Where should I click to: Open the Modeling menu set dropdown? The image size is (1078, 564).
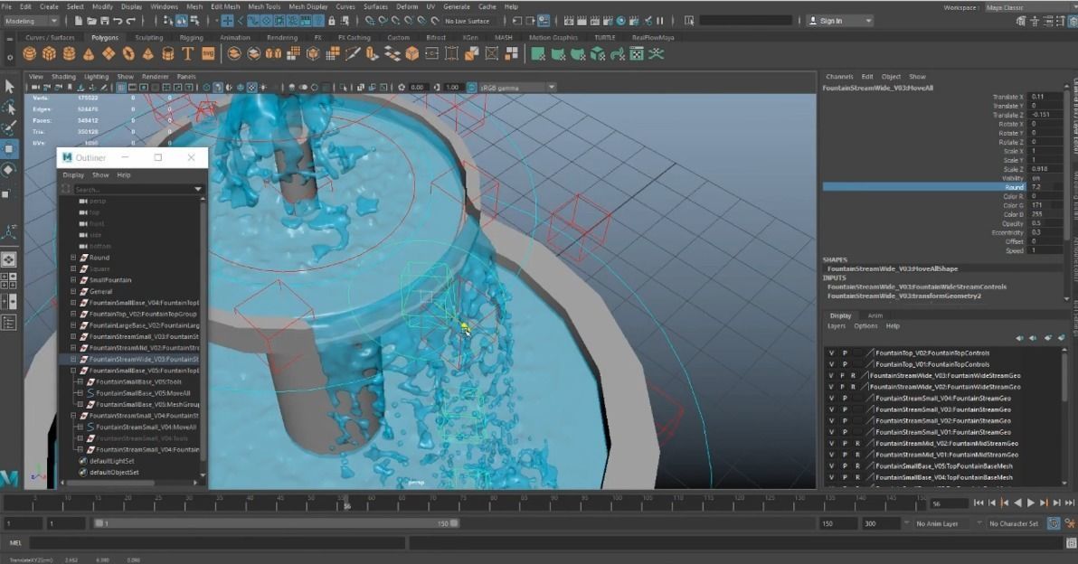coord(31,21)
